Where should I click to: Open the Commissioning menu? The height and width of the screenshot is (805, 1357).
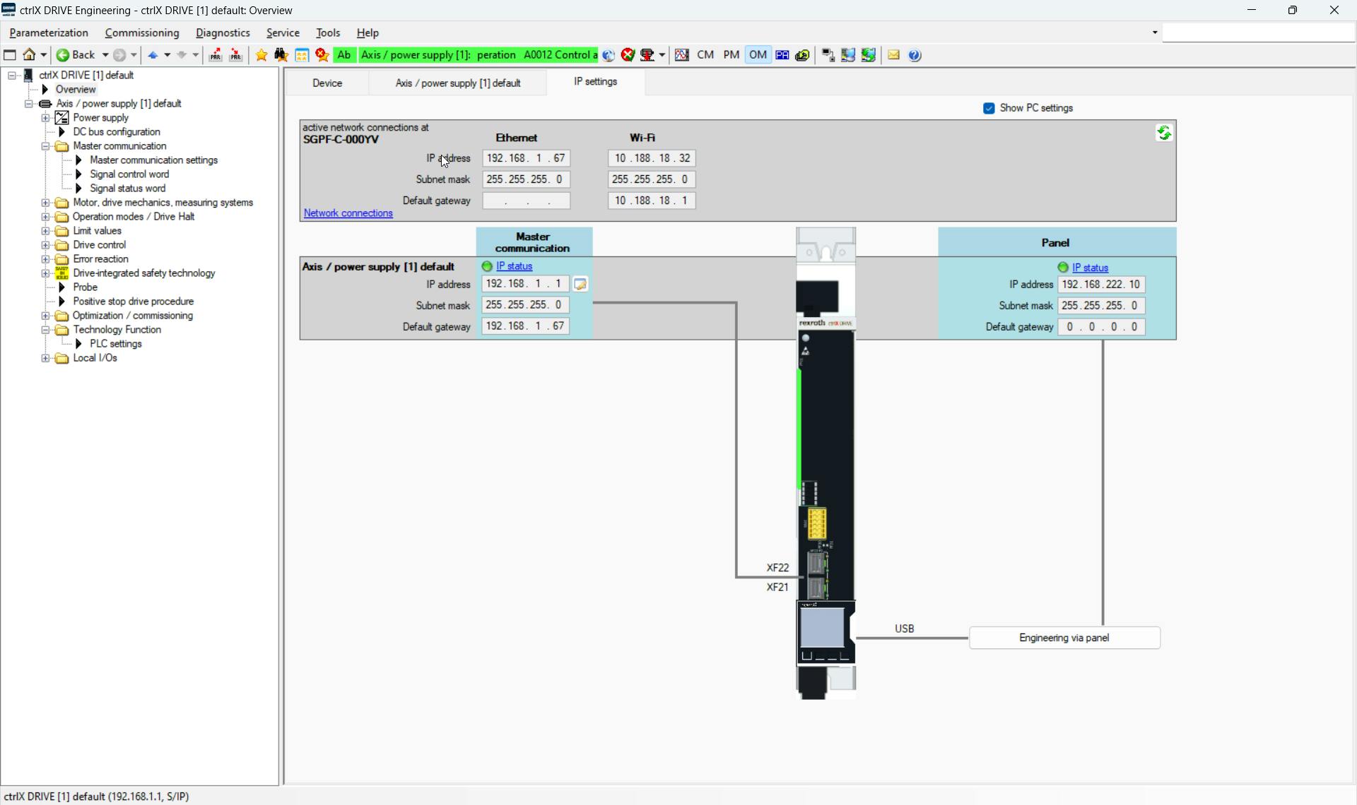pos(142,33)
